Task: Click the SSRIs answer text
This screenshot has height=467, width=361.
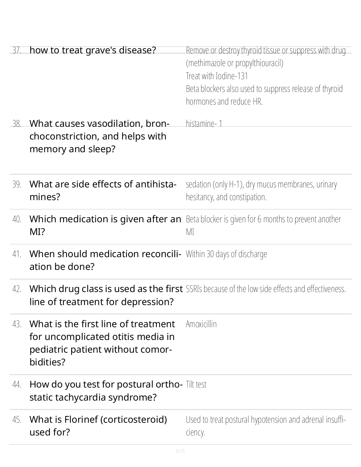Action: coord(266,289)
